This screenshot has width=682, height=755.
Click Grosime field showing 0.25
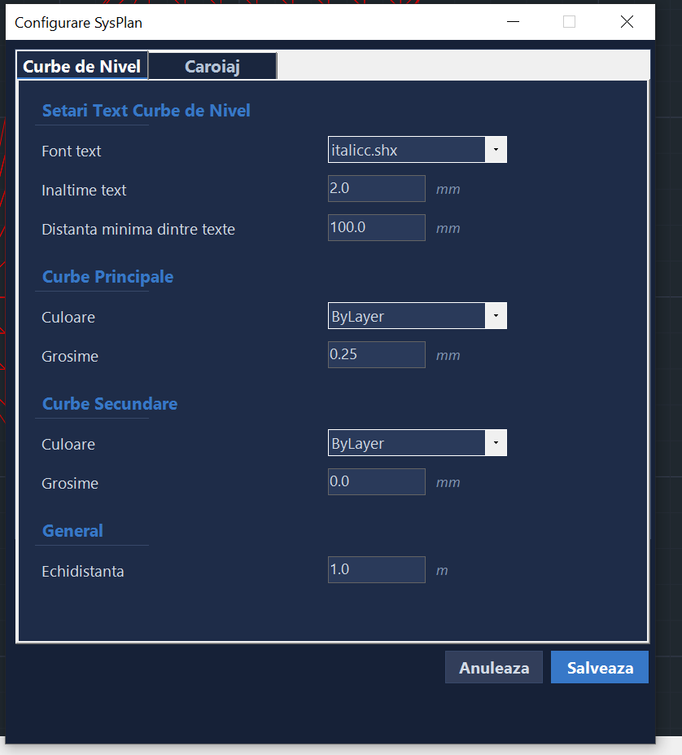376,354
